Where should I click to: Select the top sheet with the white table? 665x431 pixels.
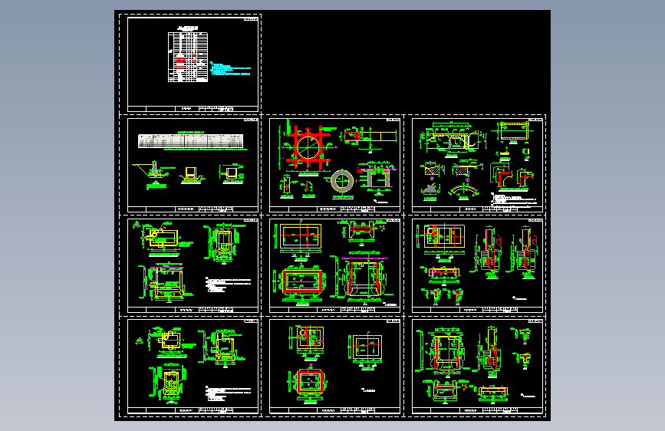193,64
